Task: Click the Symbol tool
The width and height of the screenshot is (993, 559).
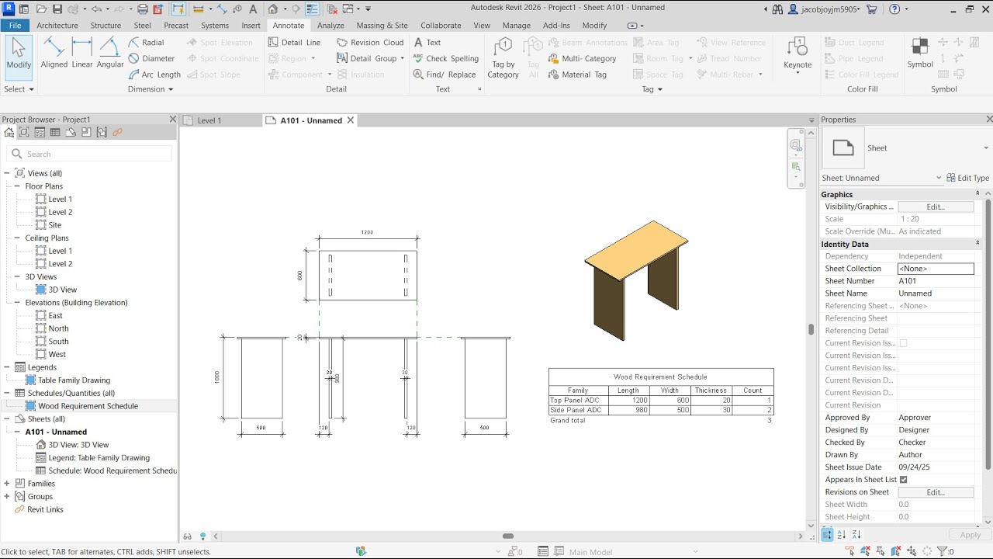Action: pos(920,54)
